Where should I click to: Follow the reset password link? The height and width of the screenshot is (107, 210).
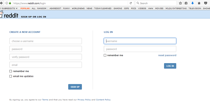[167, 55]
